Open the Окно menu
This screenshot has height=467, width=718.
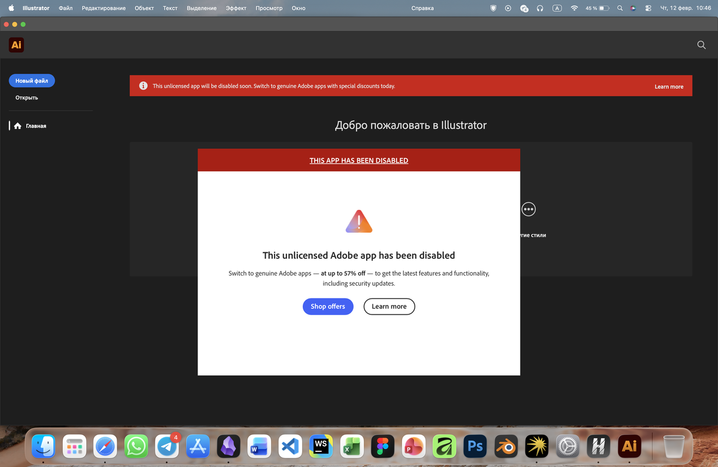point(299,8)
